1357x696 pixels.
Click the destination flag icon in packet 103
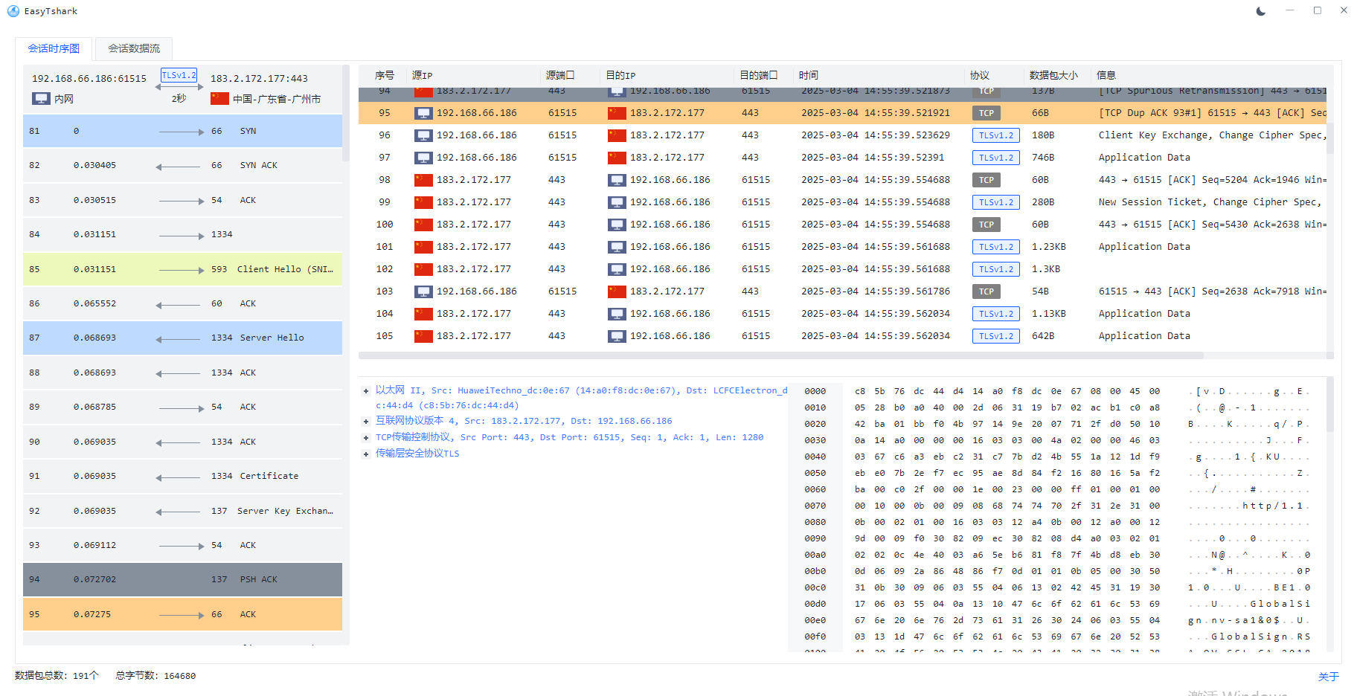pyautogui.click(x=617, y=291)
